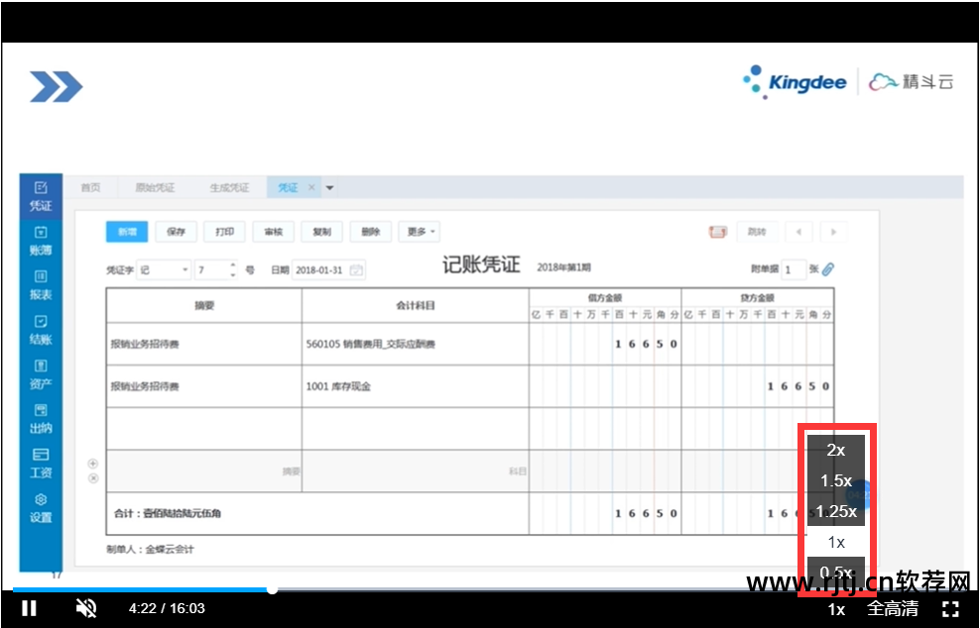This screenshot has width=980, height=628.
Task: Click the red voucher template icon
Action: [717, 232]
